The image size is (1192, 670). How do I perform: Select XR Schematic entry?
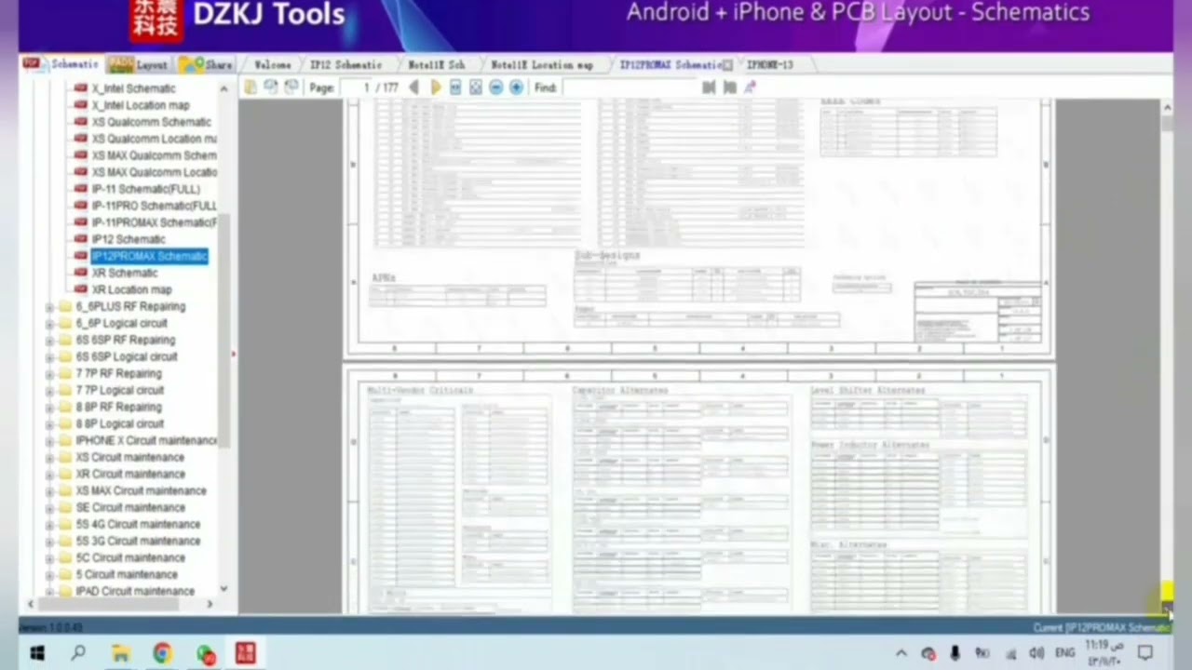point(124,273)
